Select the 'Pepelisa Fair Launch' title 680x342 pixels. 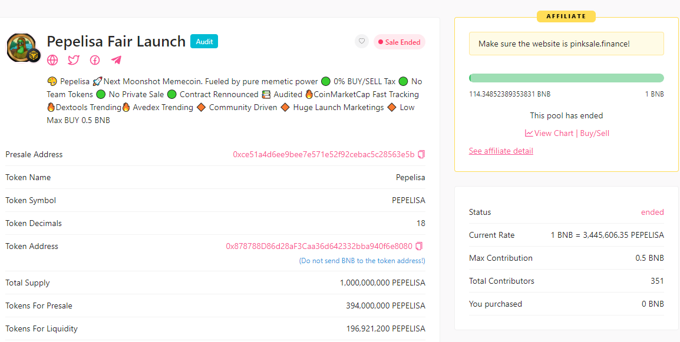pyautogui.click(x=116, y=41)
